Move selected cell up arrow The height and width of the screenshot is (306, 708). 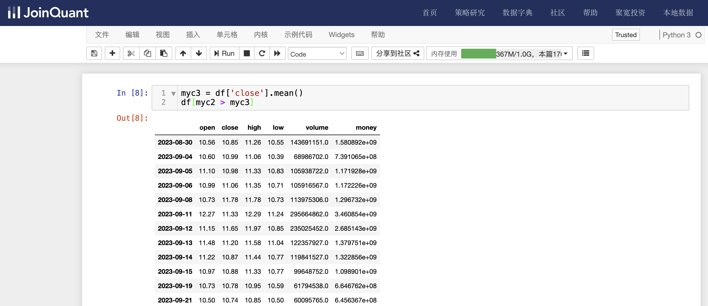(x=183, y=53)
